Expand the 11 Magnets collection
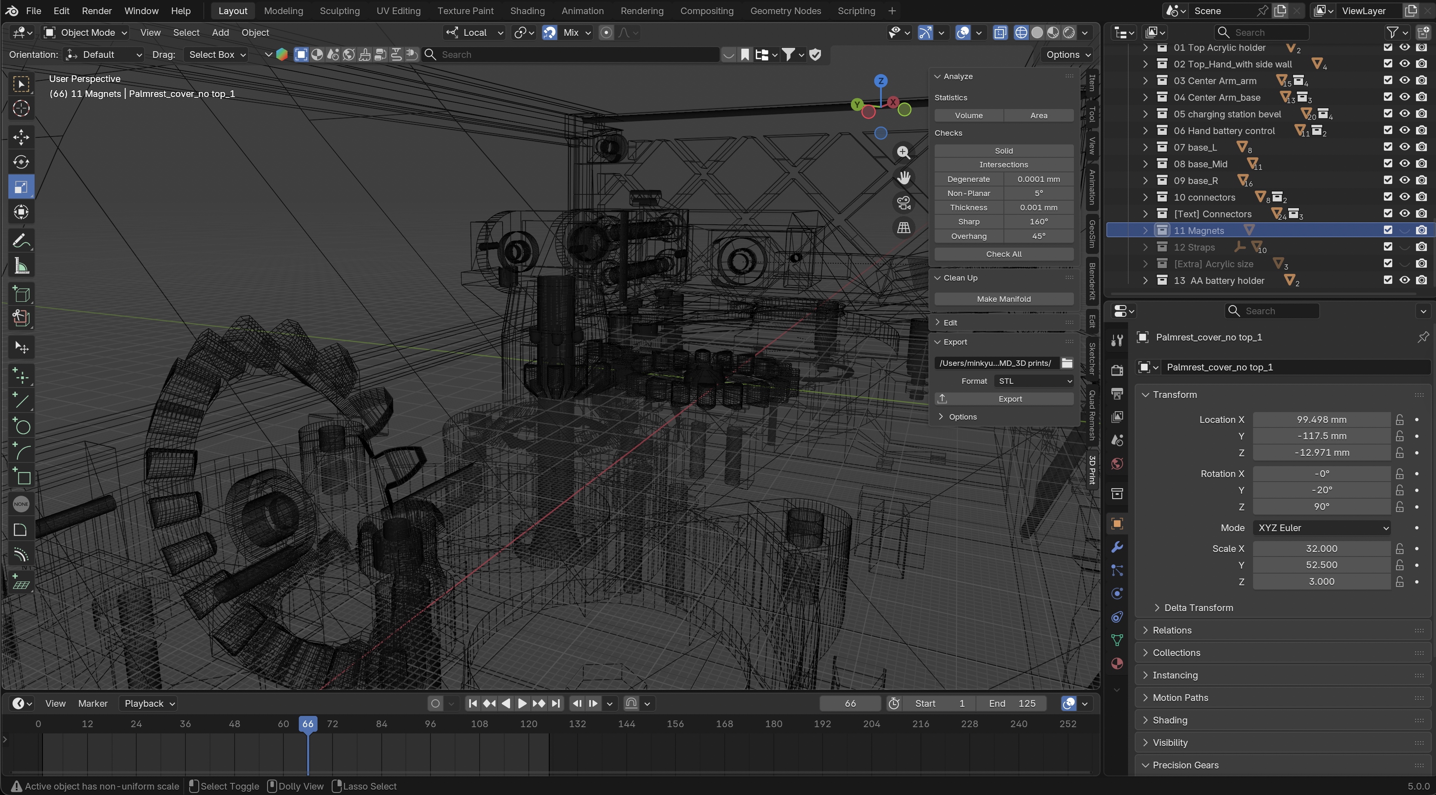The width and height of the screenshot is (1436, 795). [x=1145, y=231]
